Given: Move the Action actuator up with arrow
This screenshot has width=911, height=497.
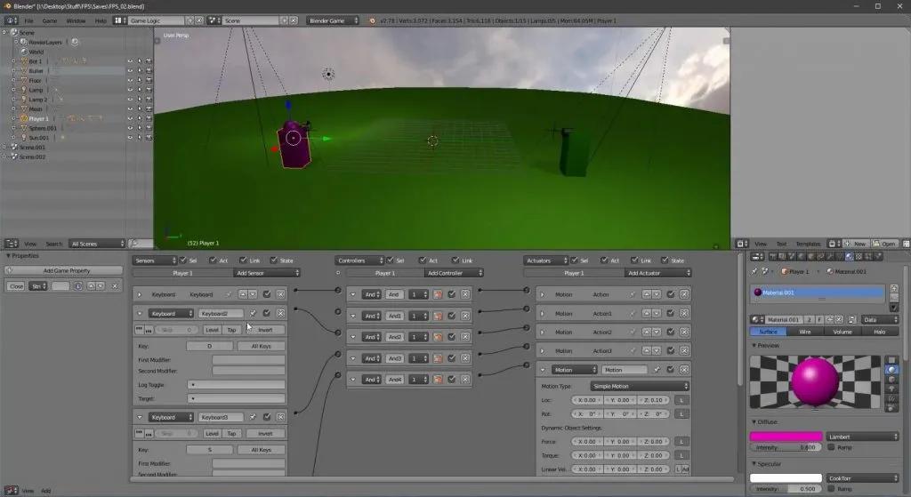Looking at the screenshot, I should click(647, 294).
